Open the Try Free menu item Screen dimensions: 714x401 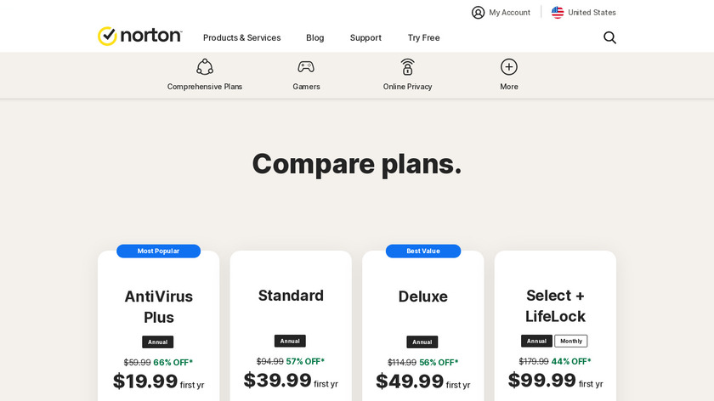423,37
